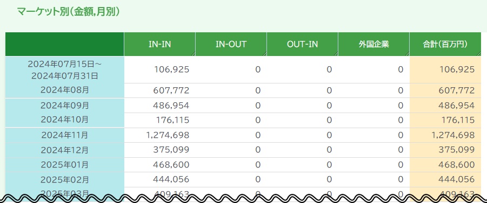The image size is (487, 203).
Task: Select the 2024年08月 row label
Action: coord(65,90)
